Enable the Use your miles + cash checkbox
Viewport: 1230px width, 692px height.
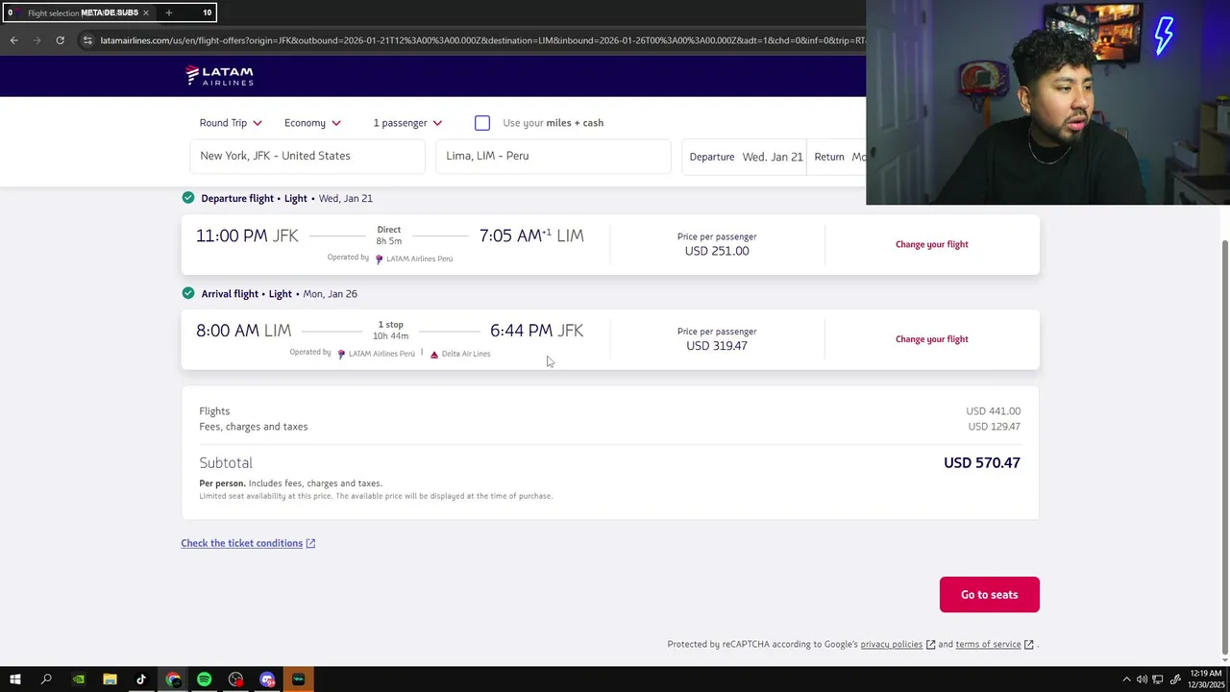[x=482, y=123]
